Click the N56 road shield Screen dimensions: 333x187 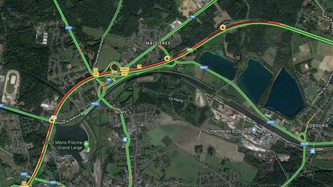click(69, 28)
